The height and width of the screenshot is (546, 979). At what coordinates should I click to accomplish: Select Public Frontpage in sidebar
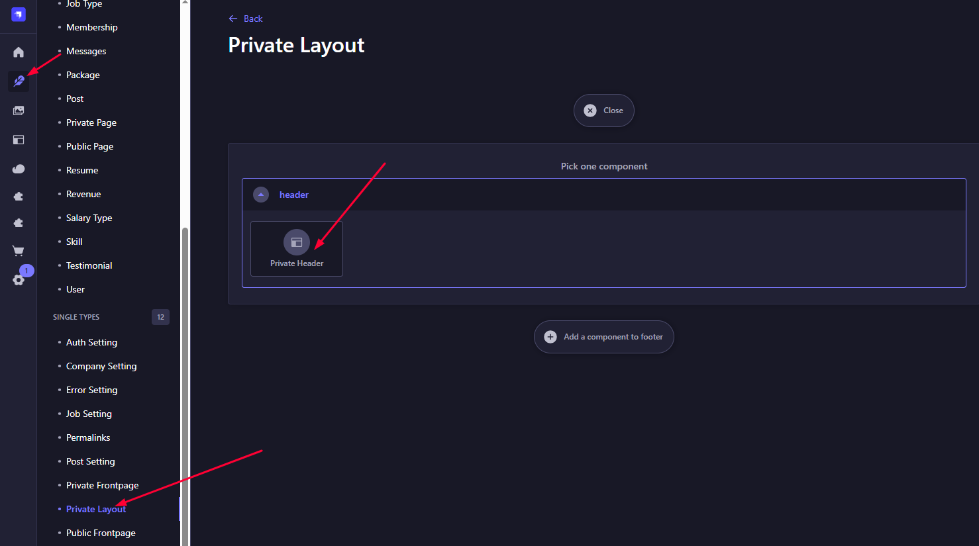point(101,533)
